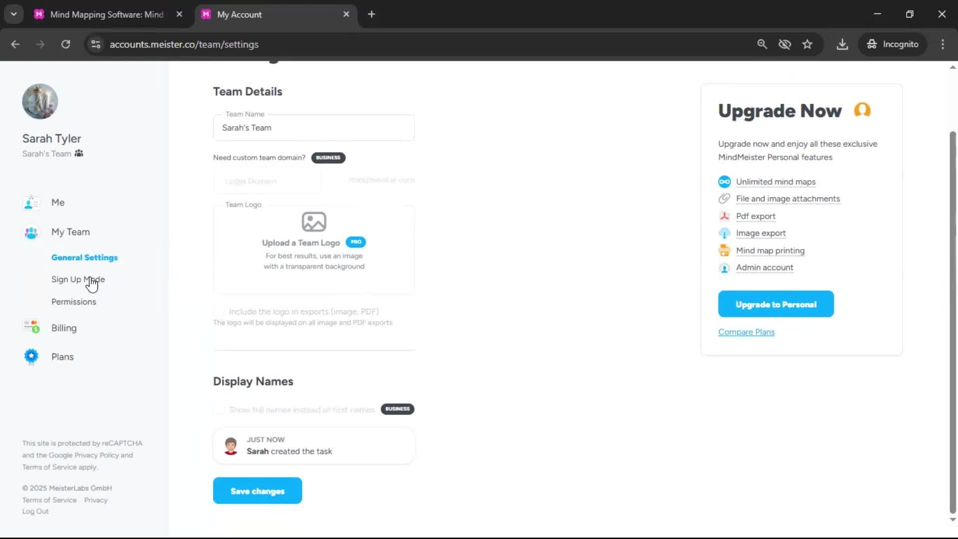The height and width of the screenshot is (539, 958).
Task: Open the My Team menu item
Action: (x=70, y=232)
